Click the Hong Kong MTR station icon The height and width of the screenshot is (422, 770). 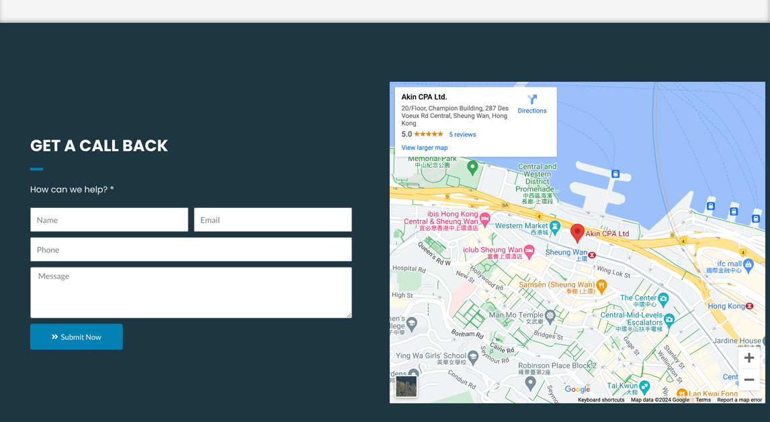[x=749, y=306]
